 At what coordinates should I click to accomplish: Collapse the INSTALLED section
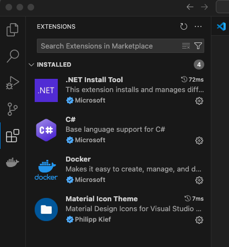31,65
